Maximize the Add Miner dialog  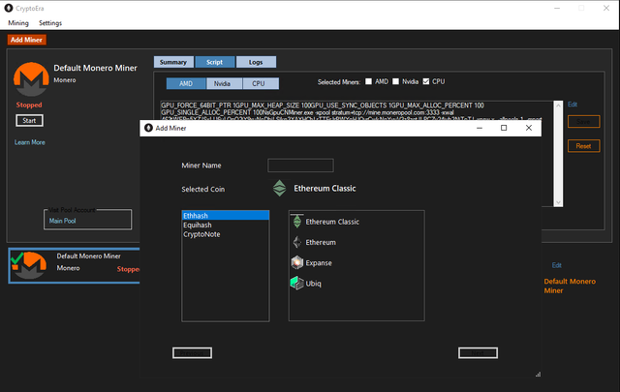(504, 128)
